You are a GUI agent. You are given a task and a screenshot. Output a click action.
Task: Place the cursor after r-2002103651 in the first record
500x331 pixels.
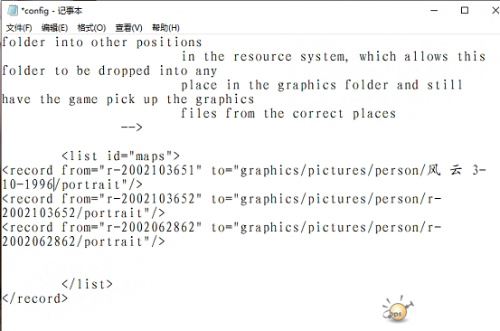point(194,171)
